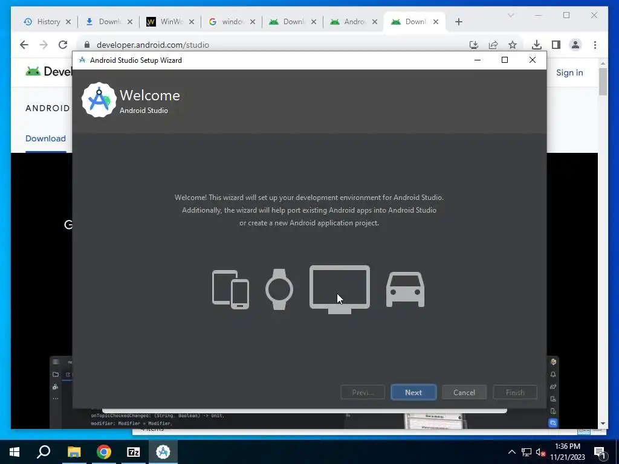619x464 pixels.
Task: Click the wizard title bar Android Studio icon
Action: pos(82,60)
